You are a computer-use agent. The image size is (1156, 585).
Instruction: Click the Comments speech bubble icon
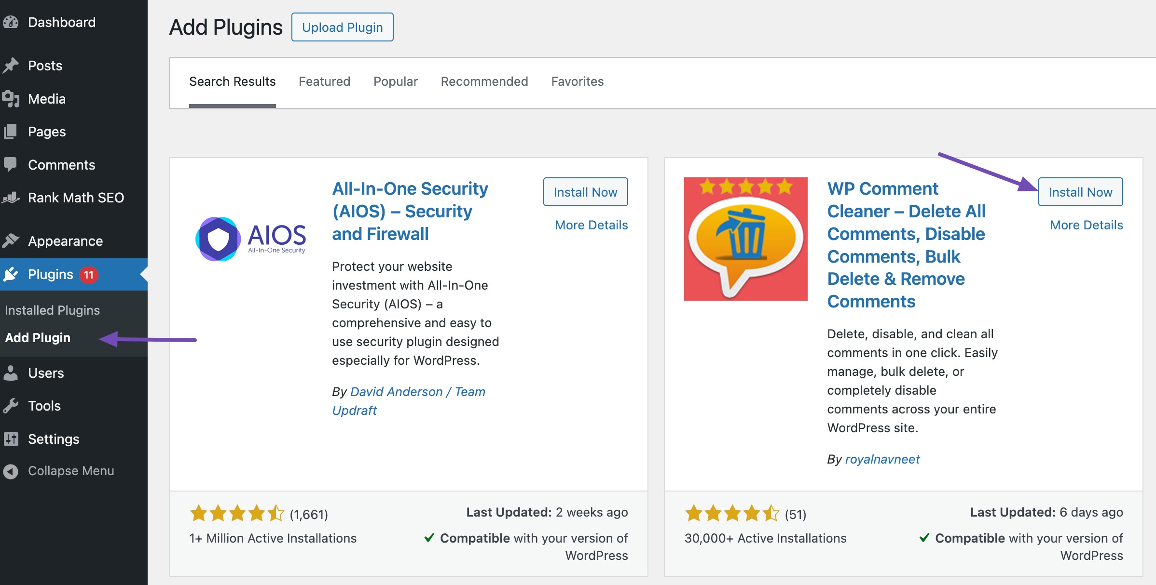tap(10, 165)
